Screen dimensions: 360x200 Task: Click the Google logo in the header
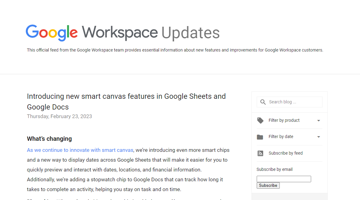coord(51,32)
